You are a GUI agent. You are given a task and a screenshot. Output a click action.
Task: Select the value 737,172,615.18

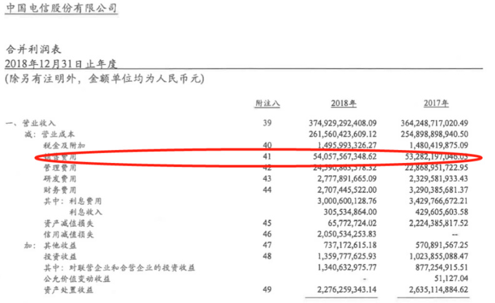click(x=350, y=246)
